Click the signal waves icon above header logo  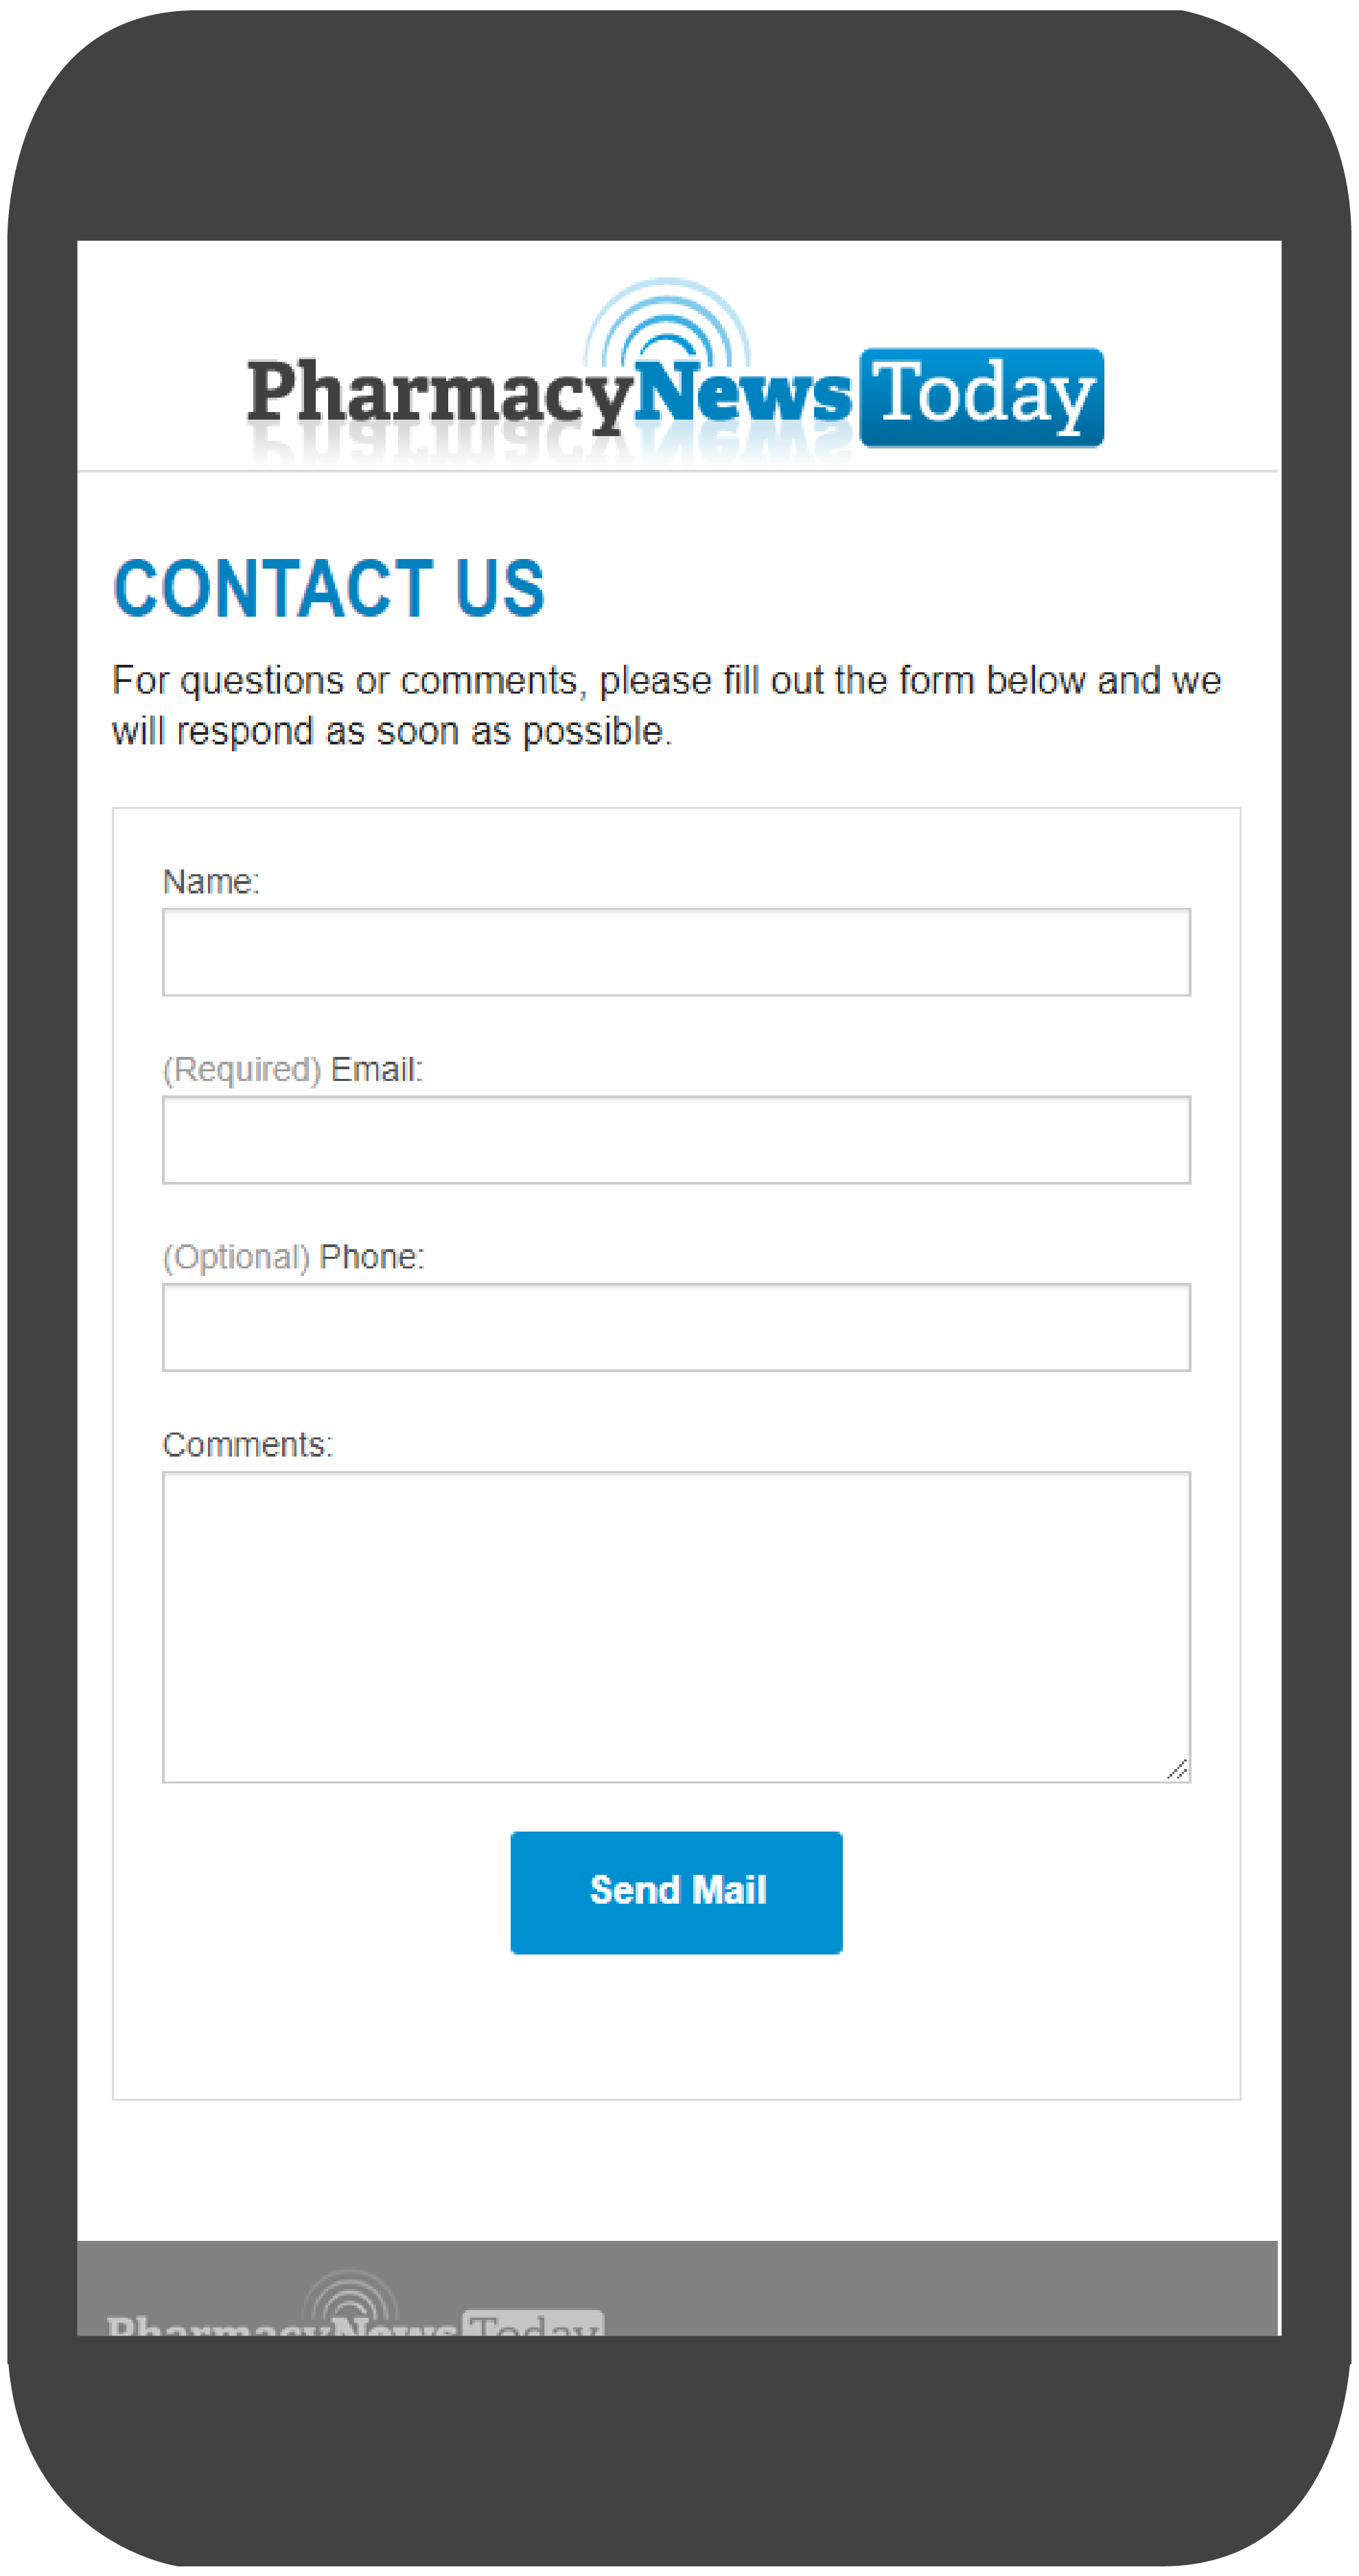pos(668,322)
